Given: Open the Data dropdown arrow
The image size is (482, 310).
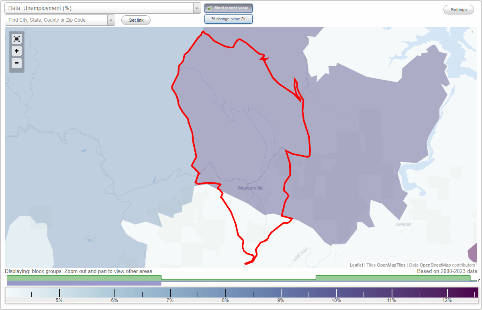Looking at the screenshot, I should [197, 8].
